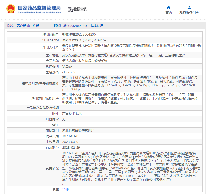
Task: Click the 注册人住所 address value
Action: click(131, 48)
